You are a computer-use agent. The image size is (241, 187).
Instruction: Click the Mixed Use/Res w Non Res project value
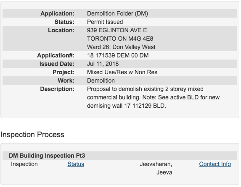[122, 72]
